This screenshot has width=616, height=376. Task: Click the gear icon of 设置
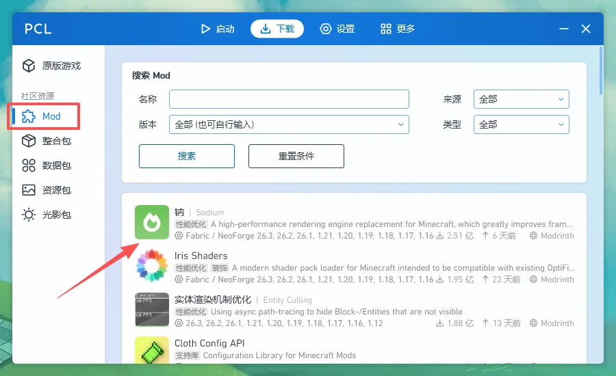(x=326, y=29)
